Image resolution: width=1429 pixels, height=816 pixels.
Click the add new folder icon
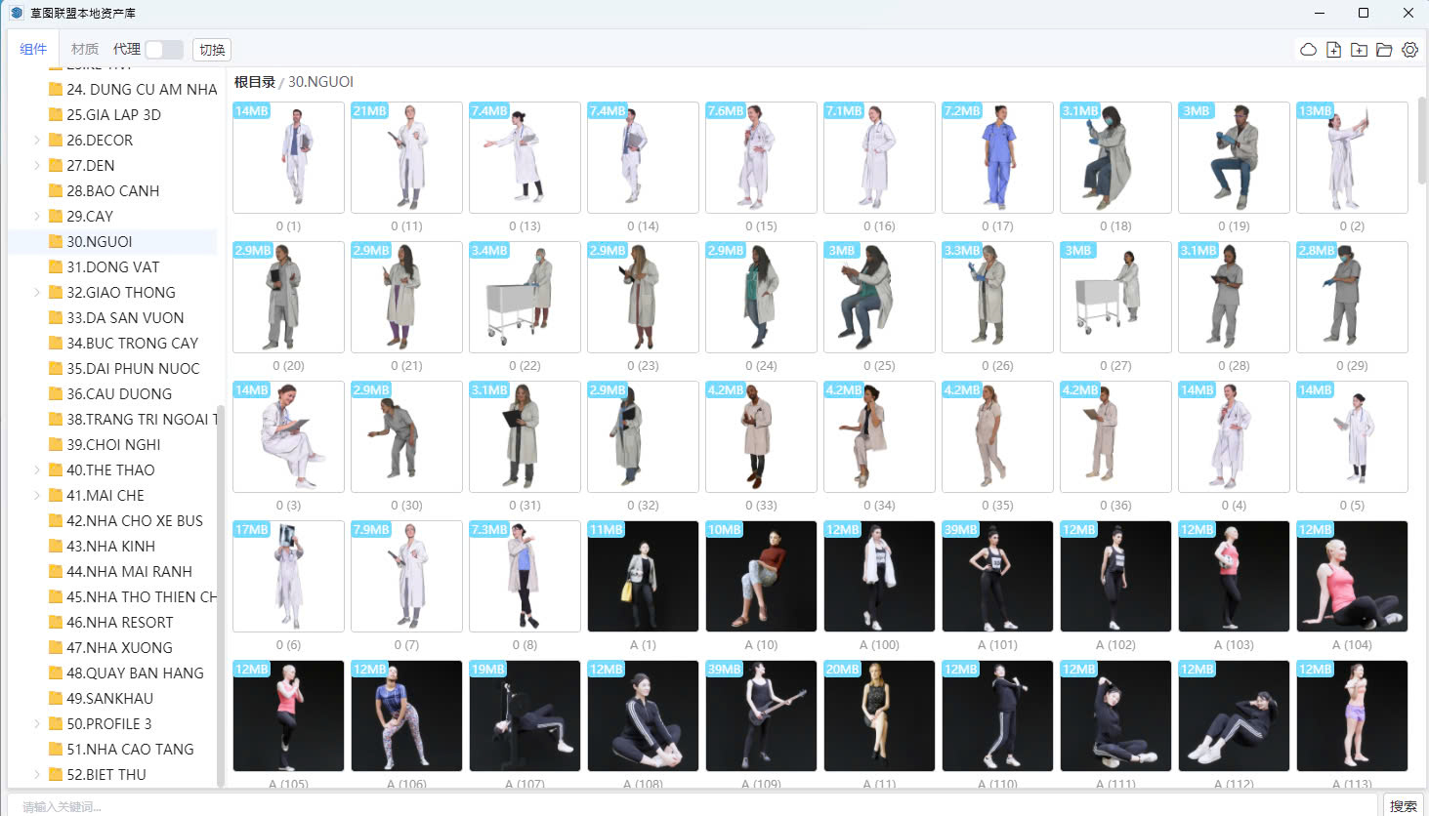coord(1359,50)
